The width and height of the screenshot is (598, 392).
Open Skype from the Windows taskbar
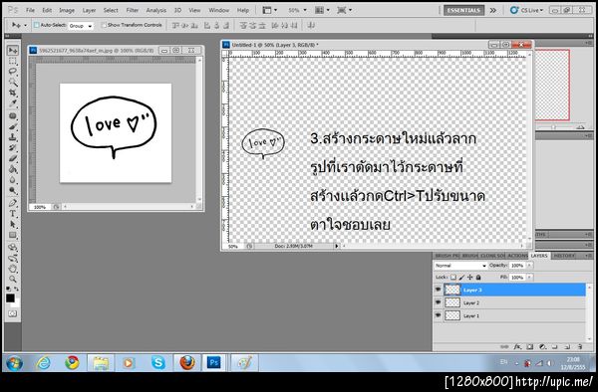157,363
